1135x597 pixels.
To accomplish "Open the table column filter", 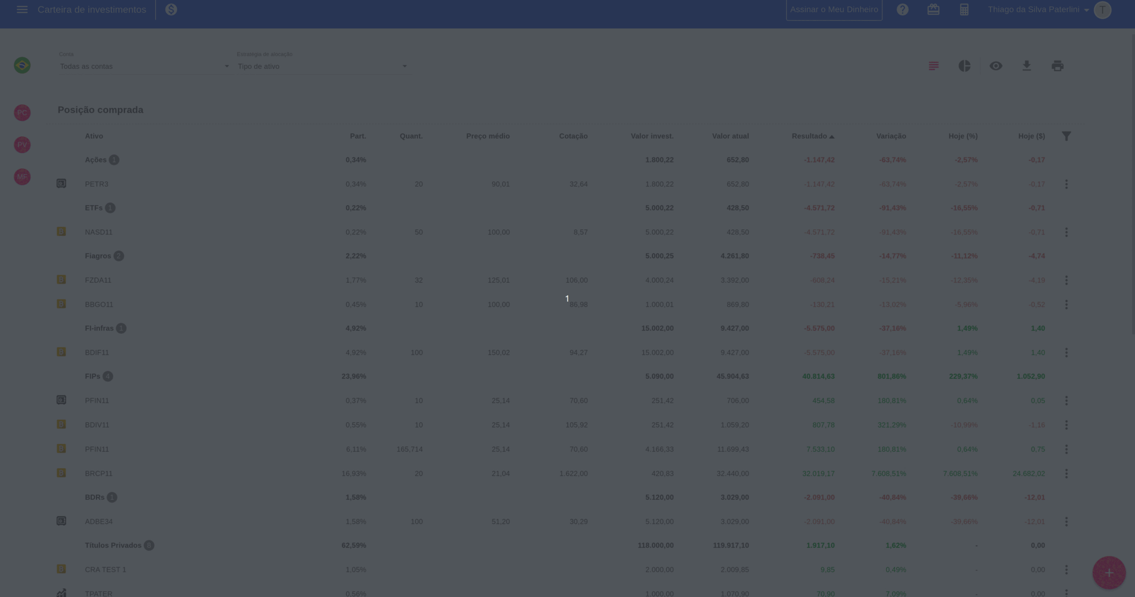I will coord(1066,136).
